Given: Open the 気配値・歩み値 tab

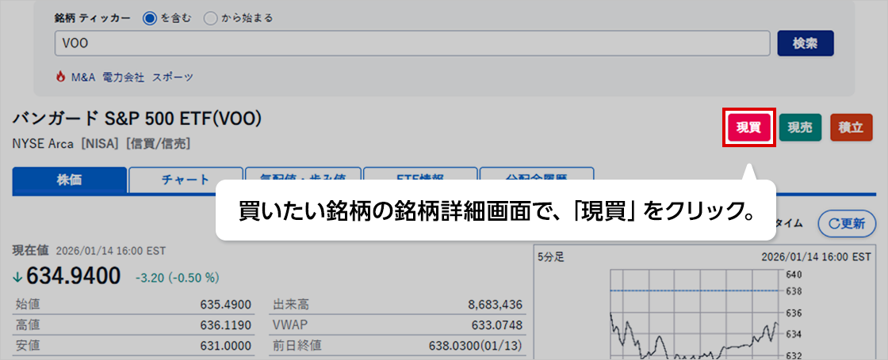Looking at the screenshot, I should click(302, 173).
